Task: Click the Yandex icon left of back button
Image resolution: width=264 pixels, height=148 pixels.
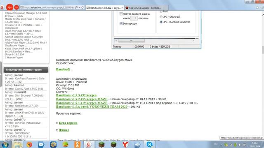Action: click(x=2, y=7)
